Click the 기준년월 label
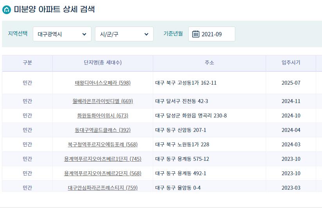322x208 pixels. tap(173, 34)
